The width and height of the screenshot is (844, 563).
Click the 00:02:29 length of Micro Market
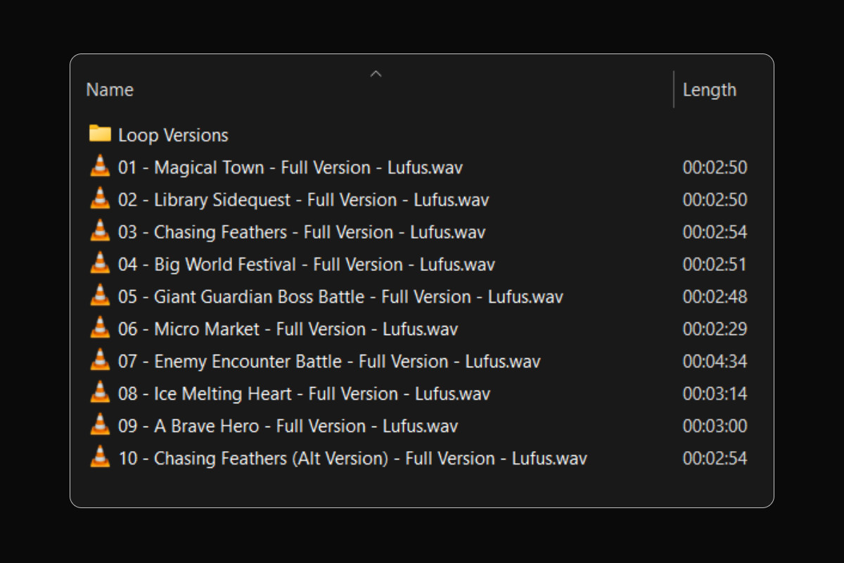pos(715,329)
